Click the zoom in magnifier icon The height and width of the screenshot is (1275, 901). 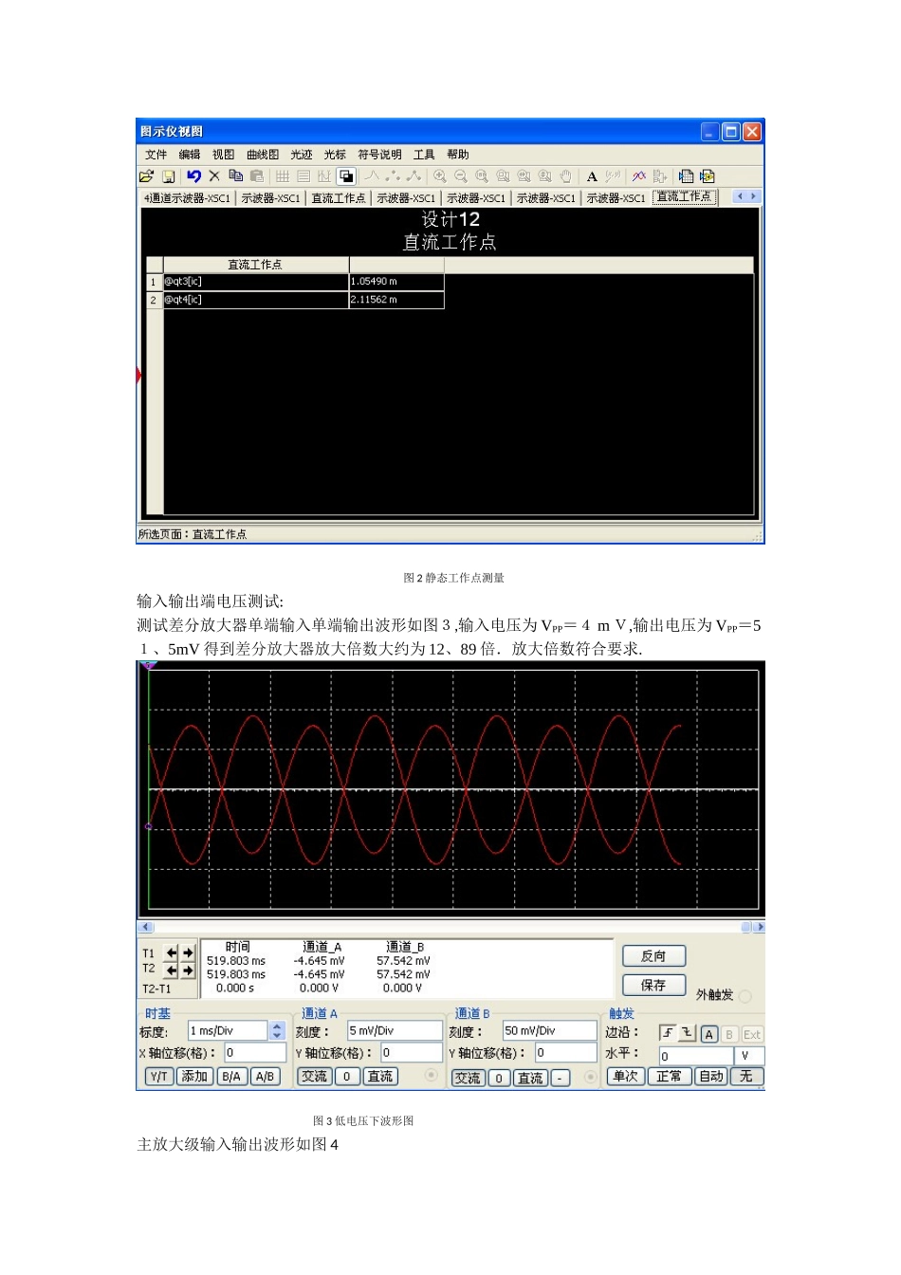tap(440, 176)
